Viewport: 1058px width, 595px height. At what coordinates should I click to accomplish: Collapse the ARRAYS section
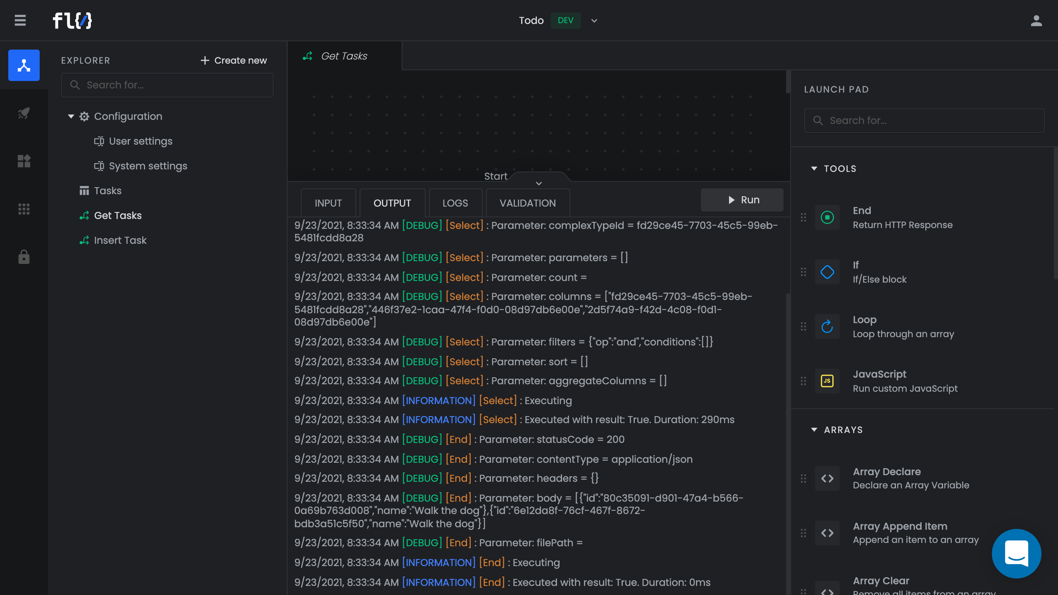click(x=814, y=430)
